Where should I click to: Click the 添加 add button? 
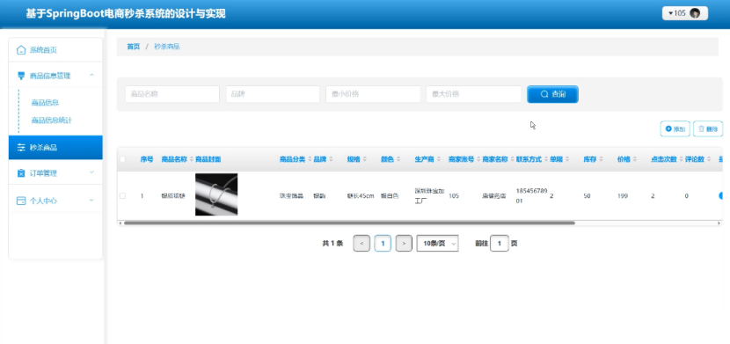(675, 129)
